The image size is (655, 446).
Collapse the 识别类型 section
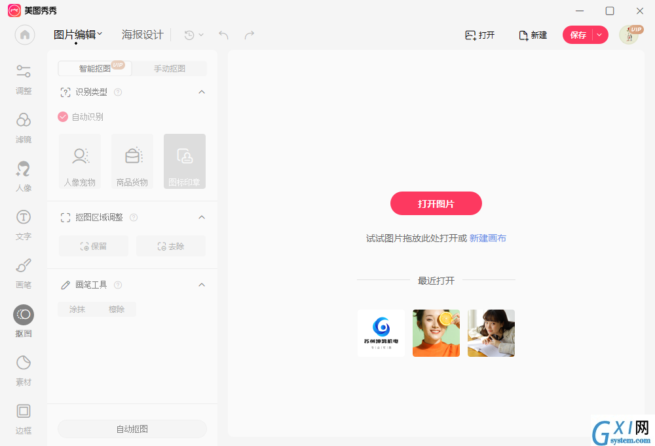[x=202, y=92]
